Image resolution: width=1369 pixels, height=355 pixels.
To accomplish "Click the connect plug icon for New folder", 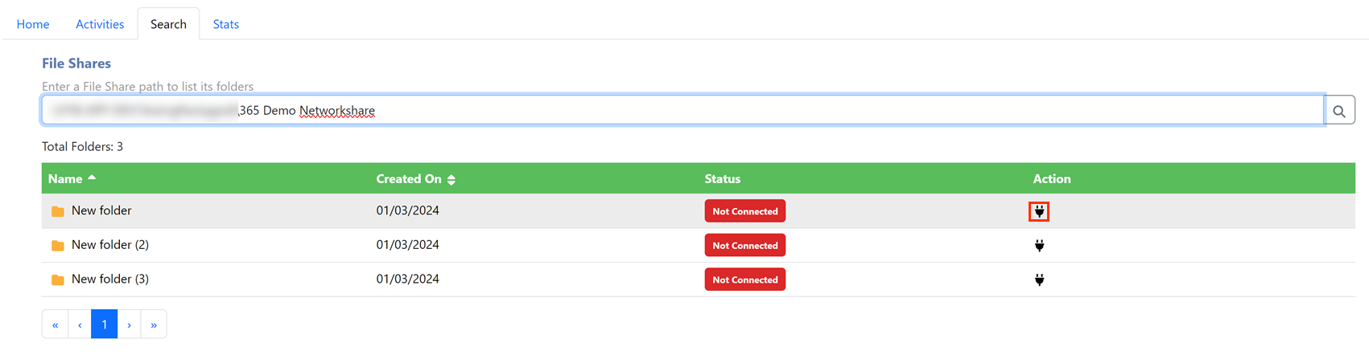I will pos(1039,211).
